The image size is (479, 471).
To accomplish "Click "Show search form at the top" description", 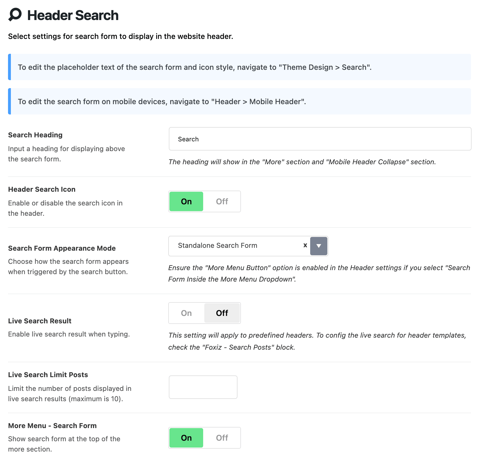I will tap(64, 444).
